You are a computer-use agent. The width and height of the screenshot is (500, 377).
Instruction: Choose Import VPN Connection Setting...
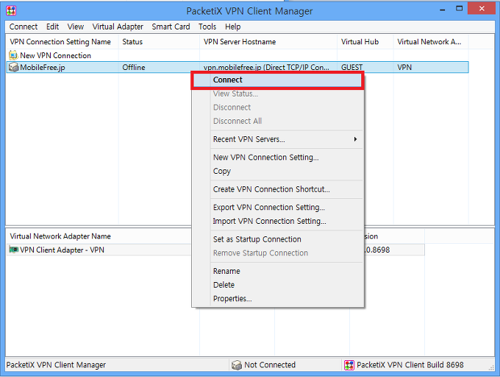click(278, 221)
